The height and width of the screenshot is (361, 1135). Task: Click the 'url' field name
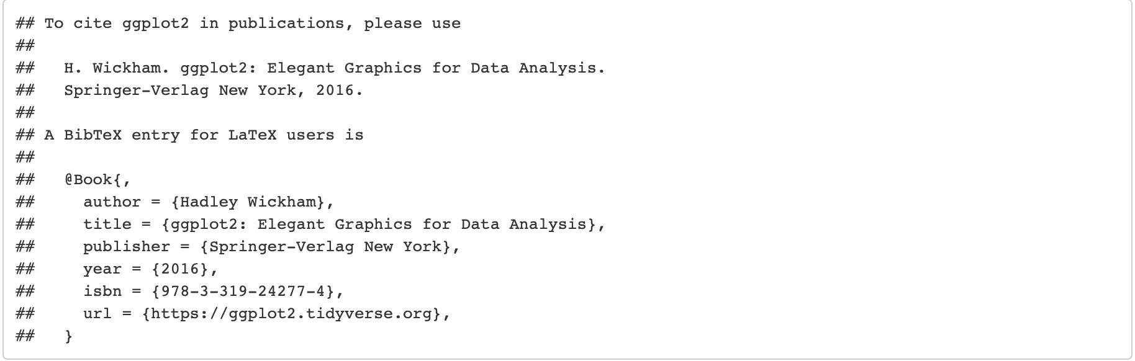[97, 314]
